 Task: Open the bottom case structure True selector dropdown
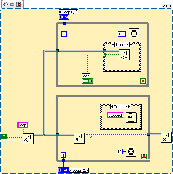(121, 106)
